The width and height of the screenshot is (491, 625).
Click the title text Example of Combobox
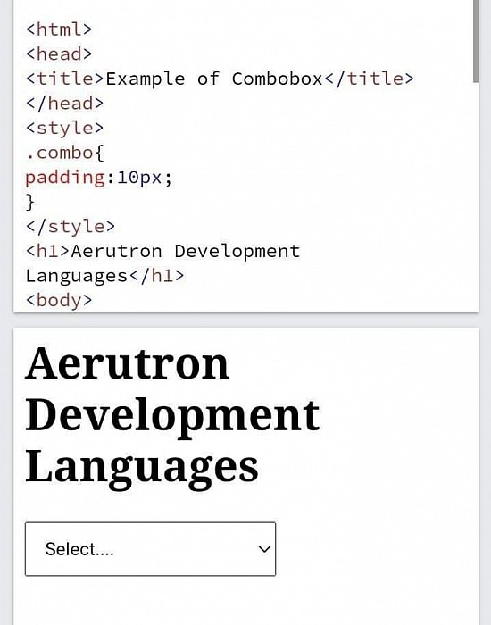(x=214, y=79)
